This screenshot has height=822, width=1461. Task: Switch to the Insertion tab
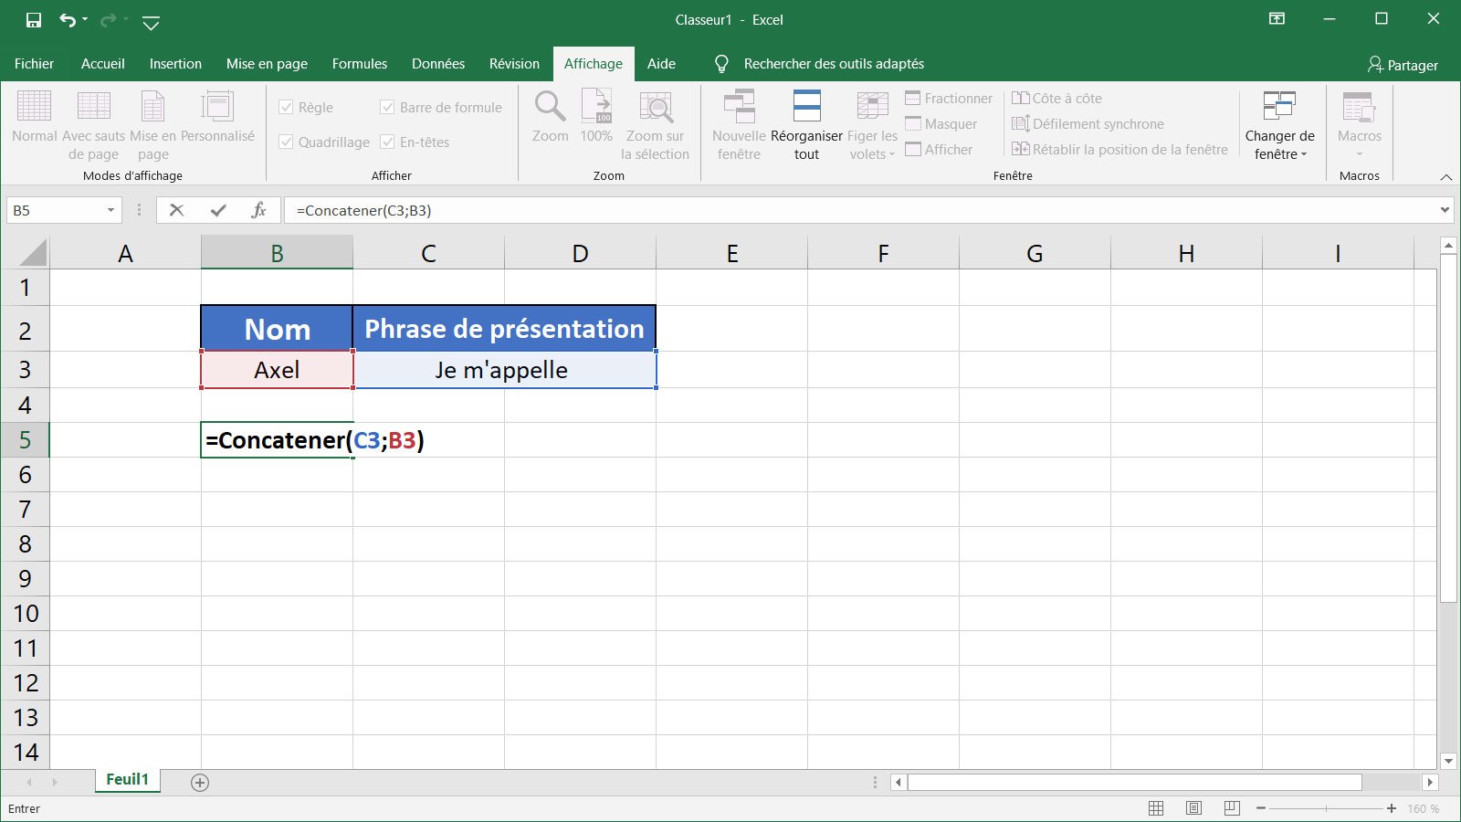point(175,64)
